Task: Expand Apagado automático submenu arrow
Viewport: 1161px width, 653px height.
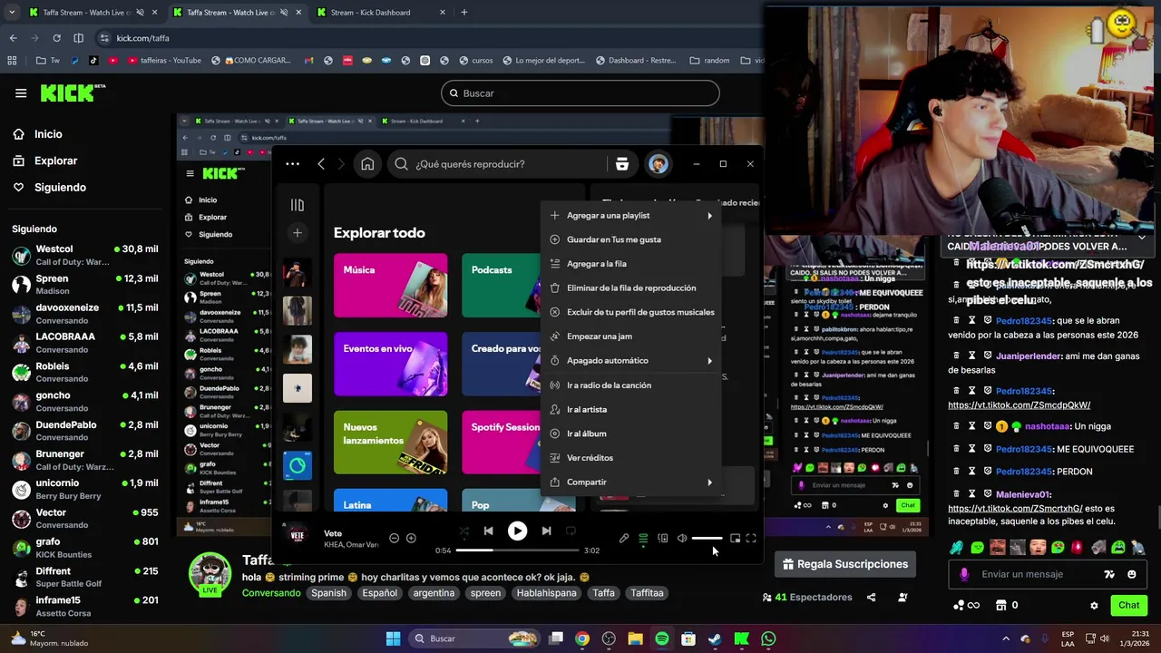Action: coord(709,361)
